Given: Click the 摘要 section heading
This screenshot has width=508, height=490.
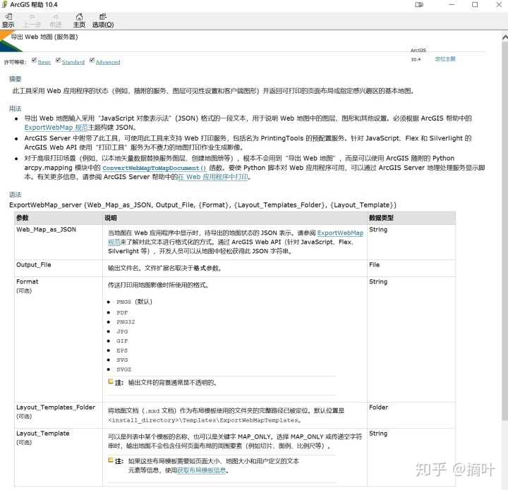Looking at the screenshot, I should [16, 79].
